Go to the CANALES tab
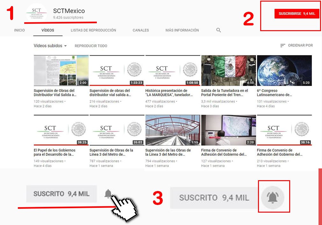 point(141,30)
